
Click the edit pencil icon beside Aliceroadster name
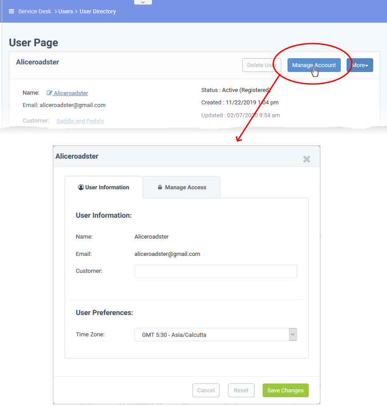pyautogui.click(x=49, y=93)
